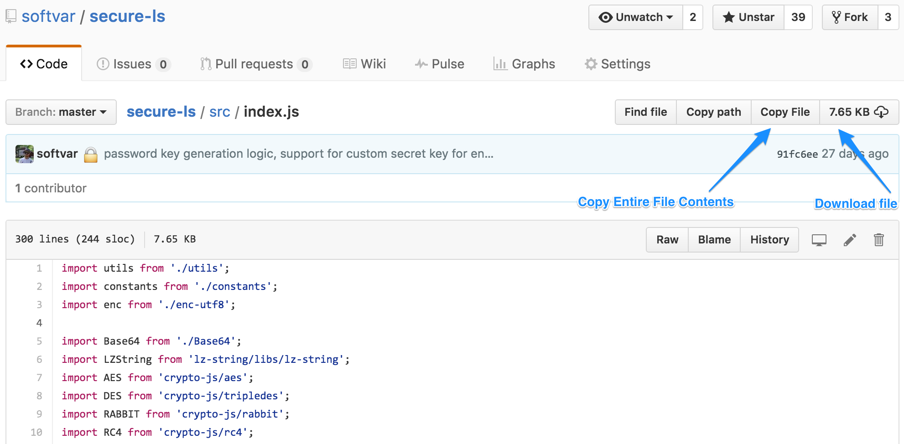Viewport: 904px width, 444px height.
Task: Open the Wiki tab
Action: 364,64
